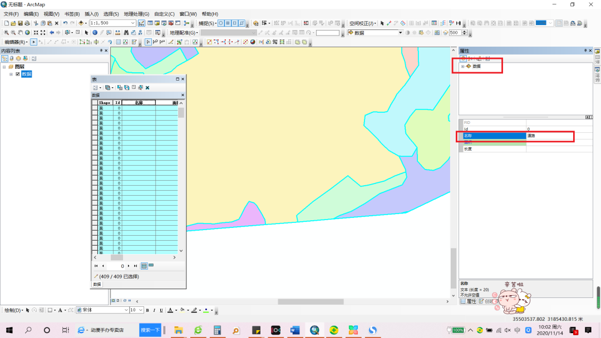Image resolution: width=601 pixels, height=338 pixels.
Task: Go back to previous extent
Action: (52, 33)
